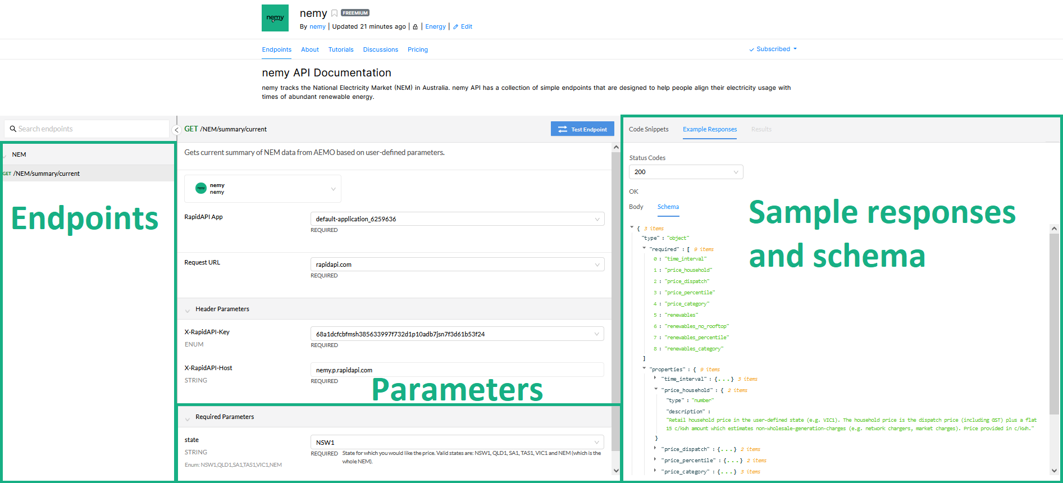Open the Discussions tab

[x=381, y=49]
